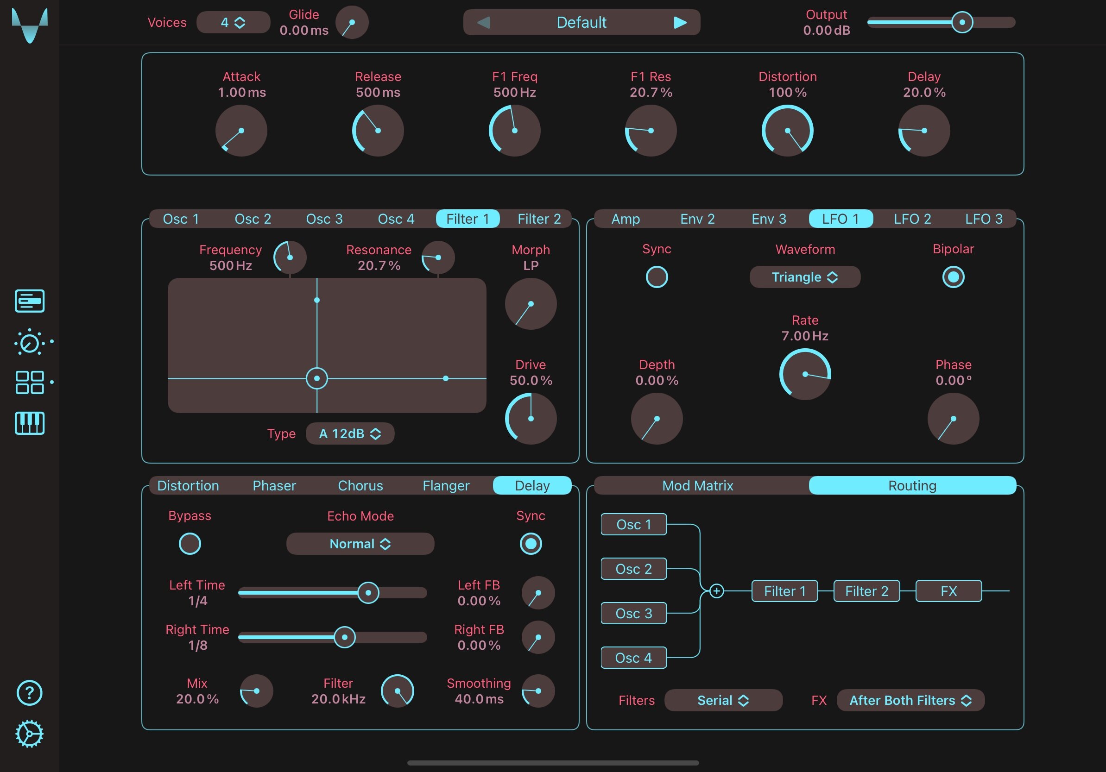Click the delay Filter 20.0 kHz knob
This screenshot has height=772, width=1106.
398,691
